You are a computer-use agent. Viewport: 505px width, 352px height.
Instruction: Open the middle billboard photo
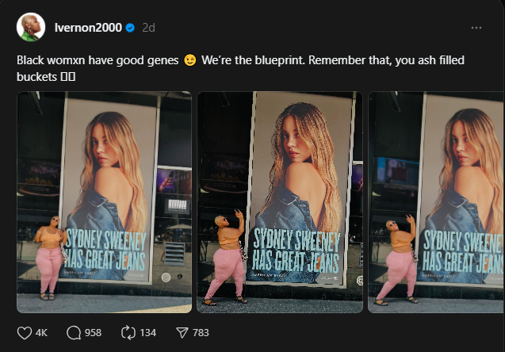point(280,202)
